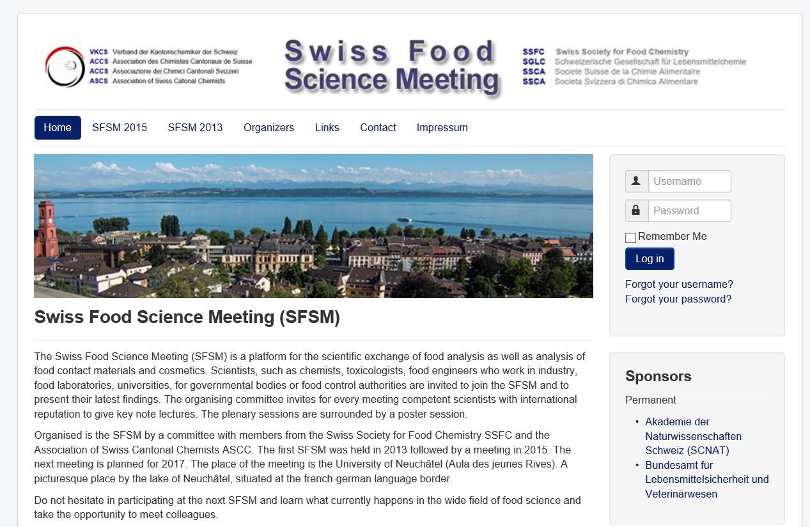Viewport: 810px width, 527px height.
Task: Open the SFSM 2013 section
Action: pos(195,127)
